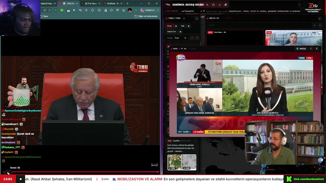Open Diğer sık kullanılanlar bookmarks folder
Viewport: 326px width, 183px height.
pyautogui.click(x=146, y=16)
